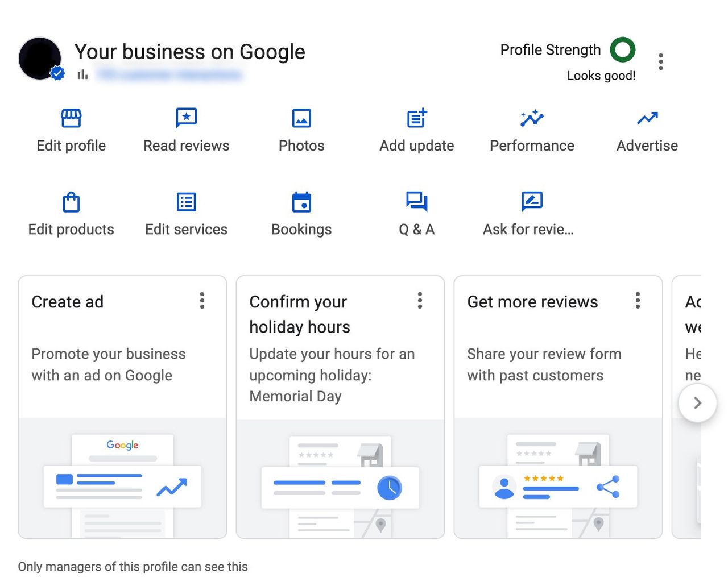Click the Performance label
728x586 pixels.
[x=532, y=146]
